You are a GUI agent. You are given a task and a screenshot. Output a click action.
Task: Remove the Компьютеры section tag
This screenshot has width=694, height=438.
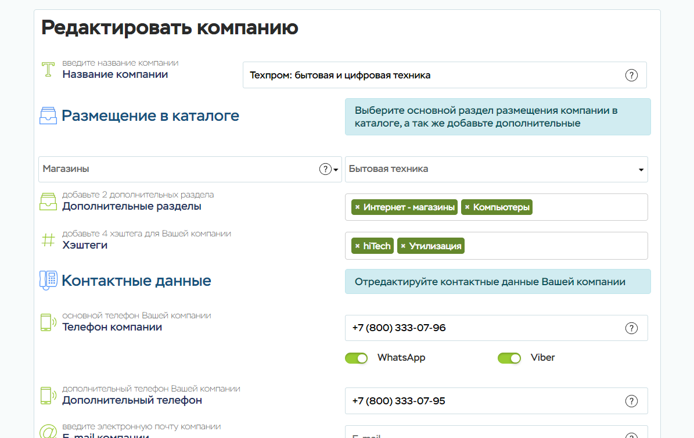tap(467, 207)
